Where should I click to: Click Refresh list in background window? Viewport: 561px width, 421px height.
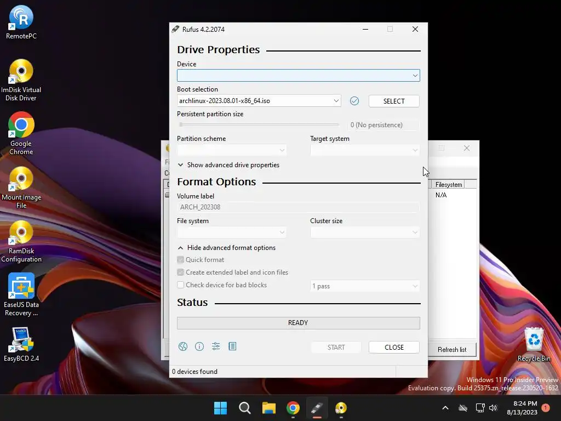[x=452, y=349]
